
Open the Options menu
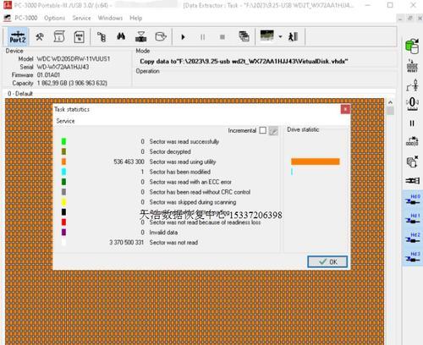pyautogui.click(x=54, y=18)
